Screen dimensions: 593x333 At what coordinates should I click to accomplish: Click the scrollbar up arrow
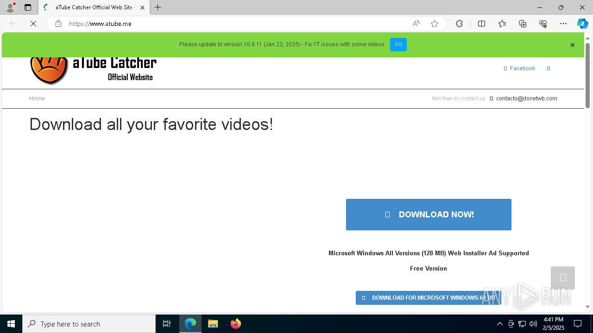click(588, 38)
